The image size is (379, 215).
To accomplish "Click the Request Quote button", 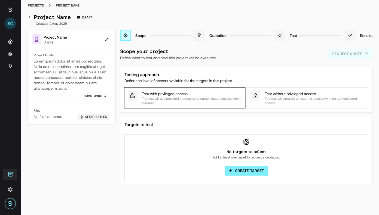I will (350, 54).
